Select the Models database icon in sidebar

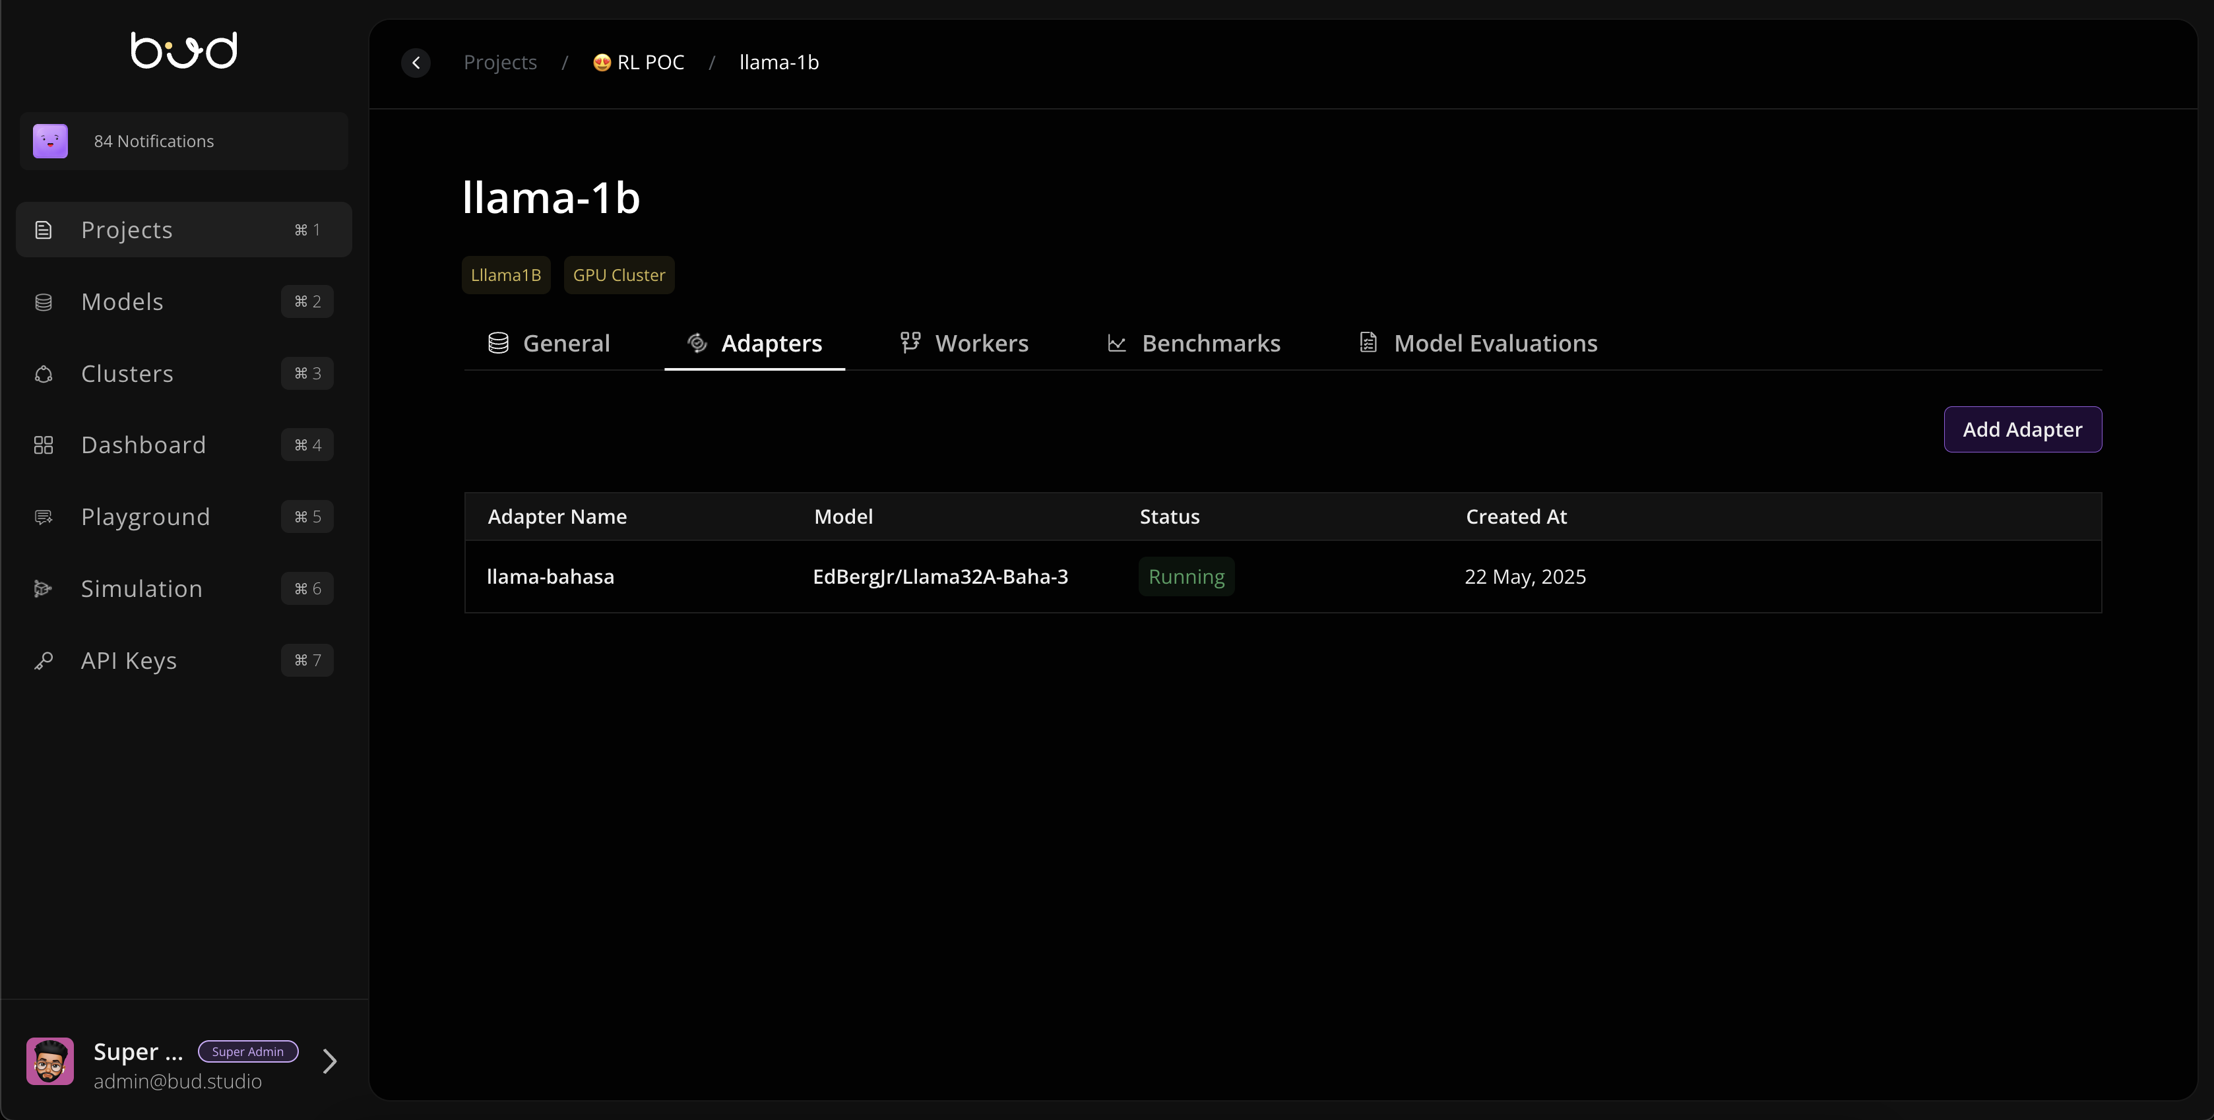pyautogui.click(x=44, y=301)
